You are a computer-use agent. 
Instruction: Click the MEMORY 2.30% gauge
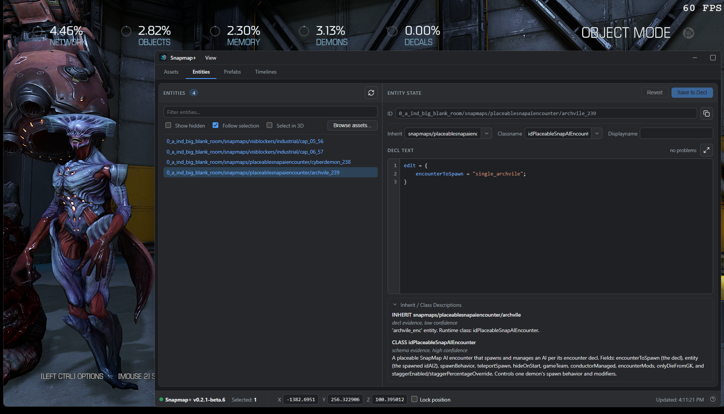[236, 35]
